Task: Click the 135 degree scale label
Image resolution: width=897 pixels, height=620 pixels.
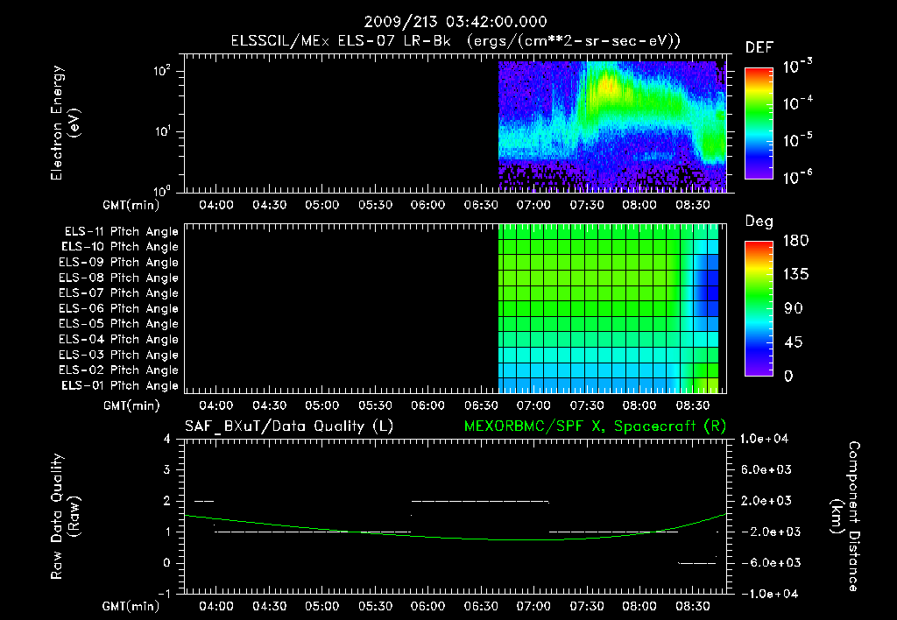Action: (795, 274)
